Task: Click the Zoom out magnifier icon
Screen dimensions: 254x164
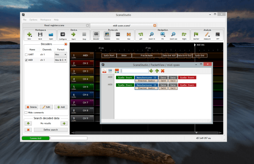Action: 173,34
